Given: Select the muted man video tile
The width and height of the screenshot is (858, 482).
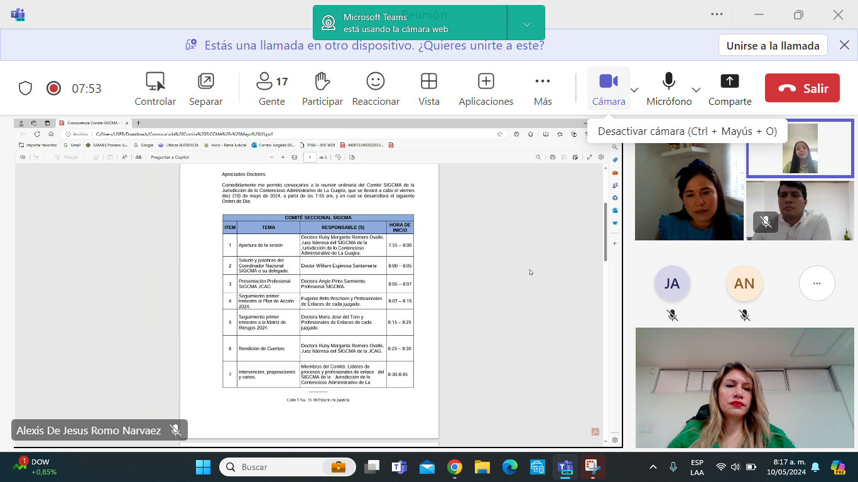Looking at the screenshot, I should 800,211.
